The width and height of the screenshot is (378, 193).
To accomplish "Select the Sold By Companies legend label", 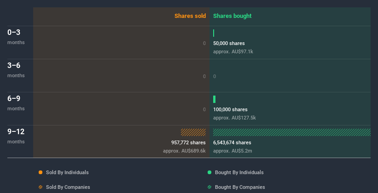I will [x=68, y=187].
